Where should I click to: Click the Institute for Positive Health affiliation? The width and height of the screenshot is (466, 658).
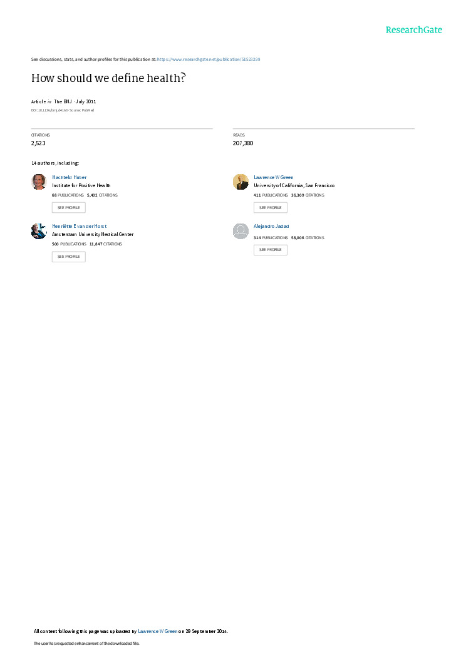tap(81, 185)
